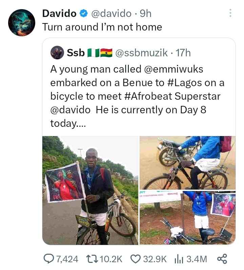Open Ssb's small profile avatar
The width and height of the screenshot is (244, 270).
coord(57,53)
